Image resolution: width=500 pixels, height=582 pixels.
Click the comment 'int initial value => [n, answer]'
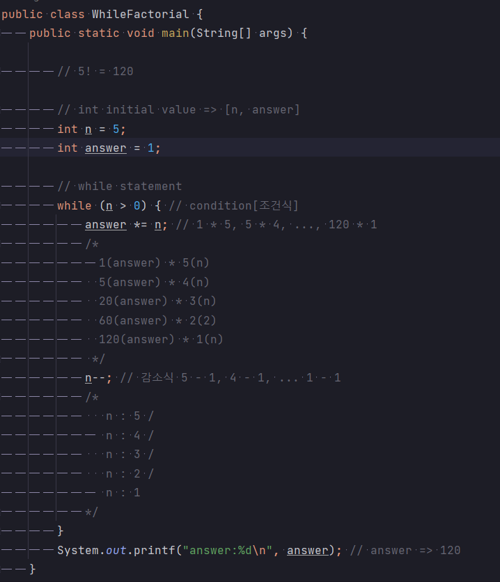pyautogui.click(x=178, y=110)
